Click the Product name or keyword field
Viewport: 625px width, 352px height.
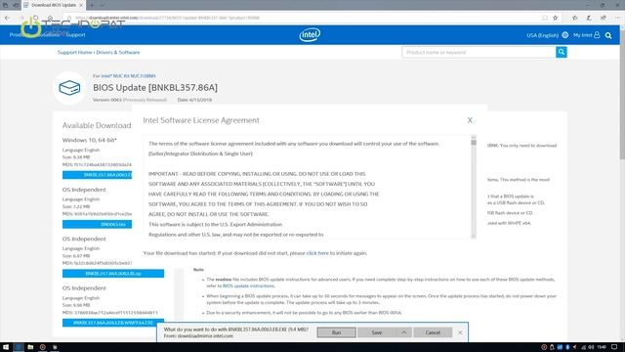coord(479,52)
